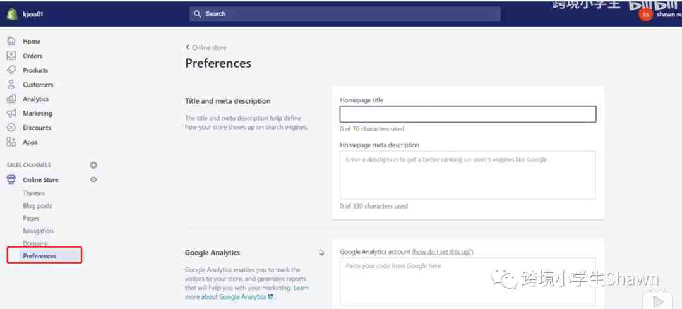Viewport: 682px width, 309px height.
Task: Open shawn account avatar menu
Action: point(645,15)
